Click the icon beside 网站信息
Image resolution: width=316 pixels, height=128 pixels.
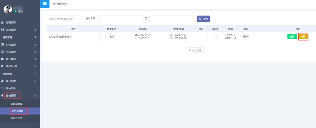2,88
